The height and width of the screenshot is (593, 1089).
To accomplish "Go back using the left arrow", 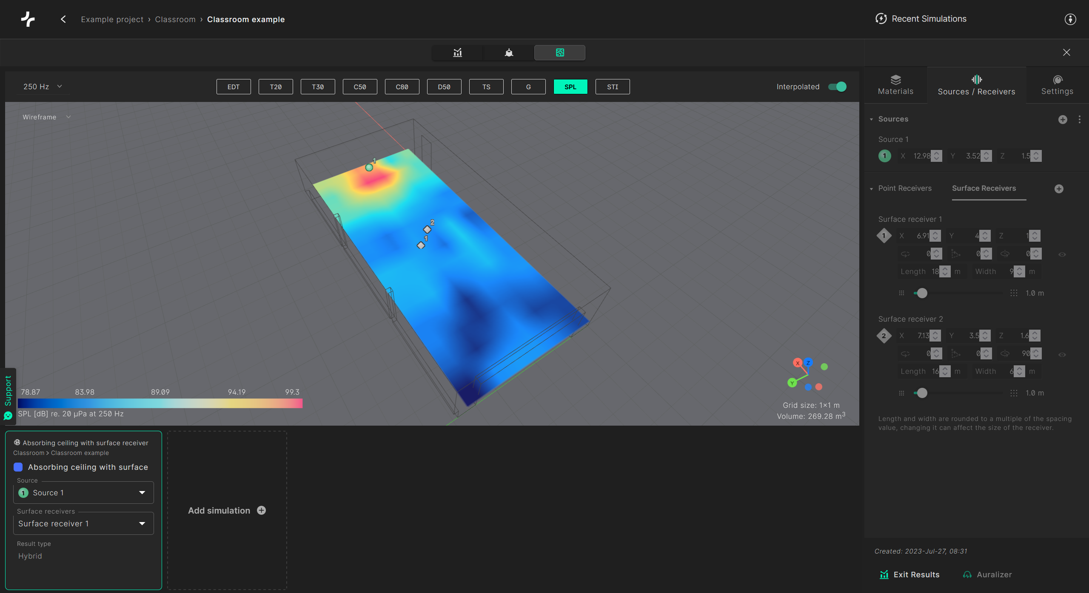I will 63,19.
